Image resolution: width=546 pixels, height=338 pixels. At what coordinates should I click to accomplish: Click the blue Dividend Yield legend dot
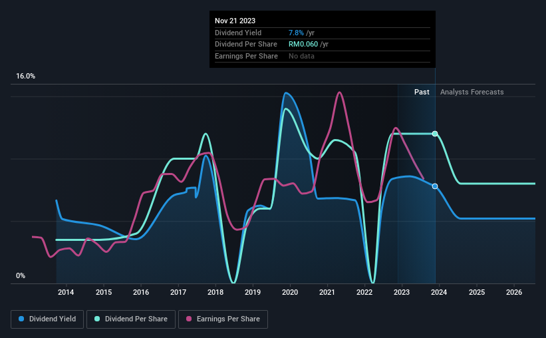(21, 319)
